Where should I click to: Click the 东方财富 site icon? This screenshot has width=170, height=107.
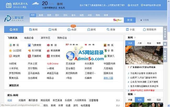point(29,51)
